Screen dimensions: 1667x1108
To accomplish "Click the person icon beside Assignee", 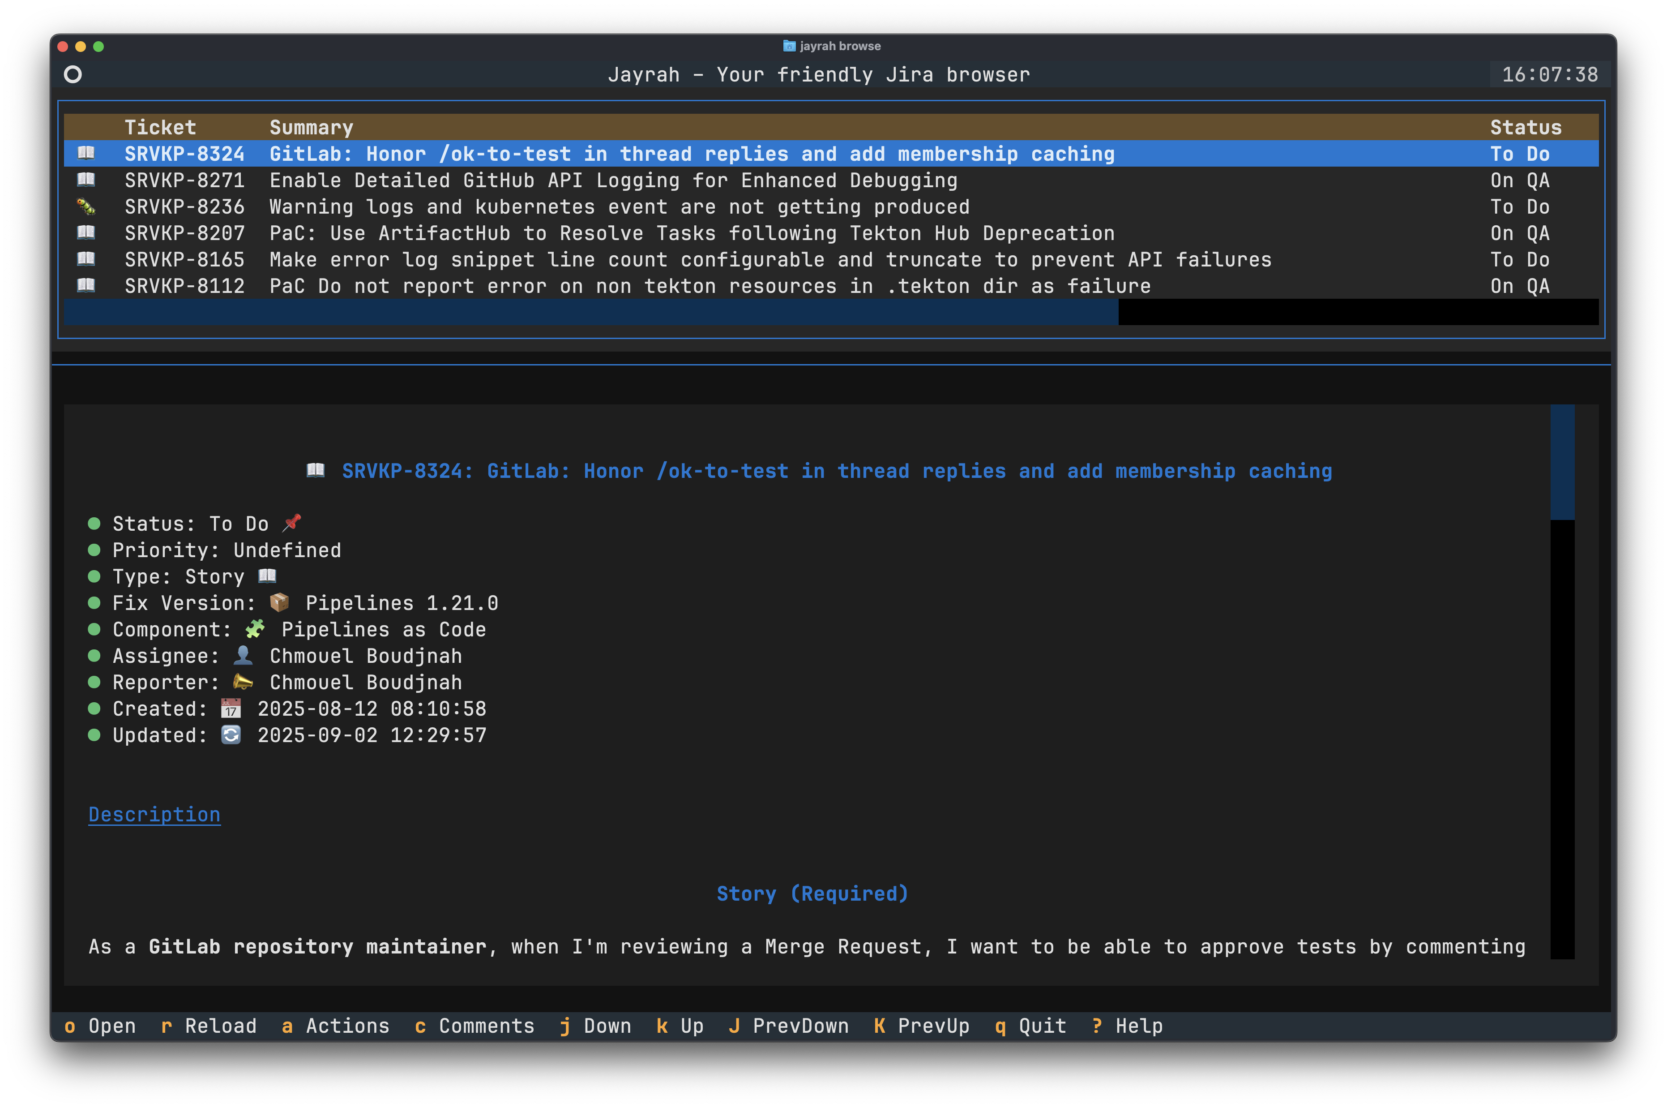I will (x=243, y=655).
